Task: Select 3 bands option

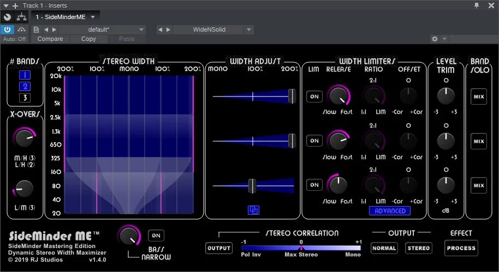Action: 25,98
